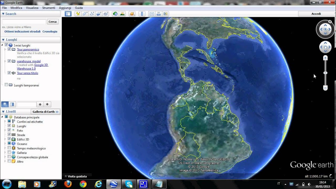Toggle the Strade layer checkbox
The width and height of the screenshot is (336, 189).
[9, 135]
